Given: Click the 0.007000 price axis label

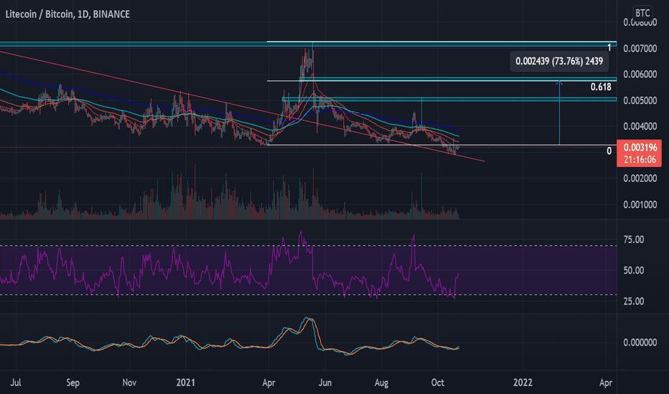Looking at the screenshot, I should pos(640,49).
